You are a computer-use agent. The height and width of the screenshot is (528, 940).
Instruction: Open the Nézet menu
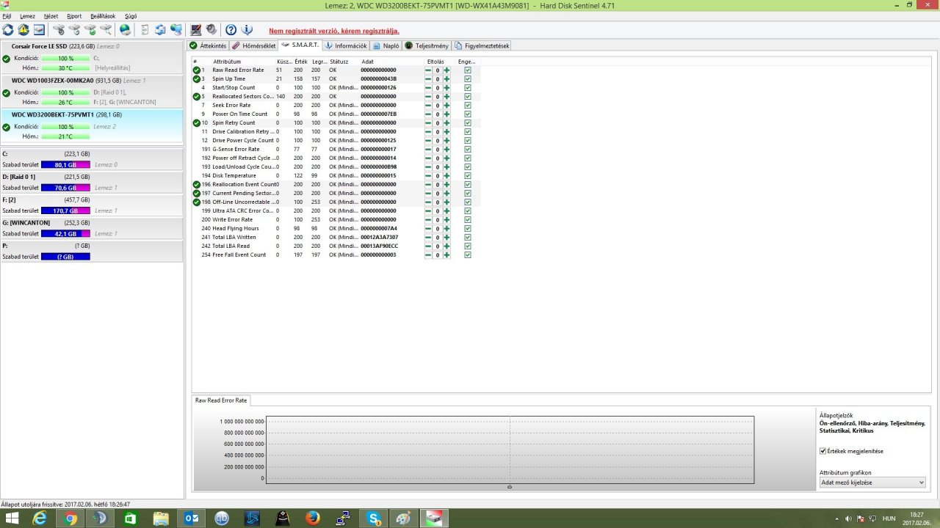click(x=51, y=16)
